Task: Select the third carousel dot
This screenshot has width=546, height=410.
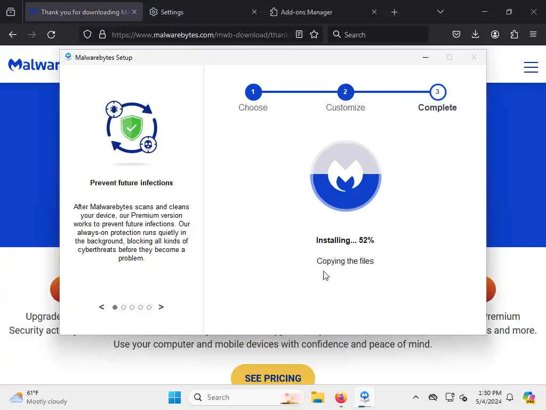Action: coord(132,307)
